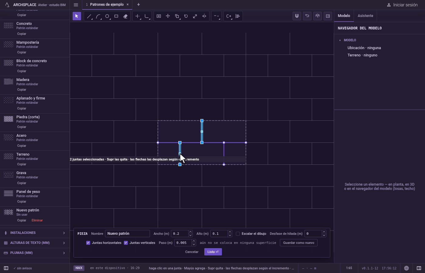Expand ALTURAS DE TEXTO (MM) section

tap(35, 243)
